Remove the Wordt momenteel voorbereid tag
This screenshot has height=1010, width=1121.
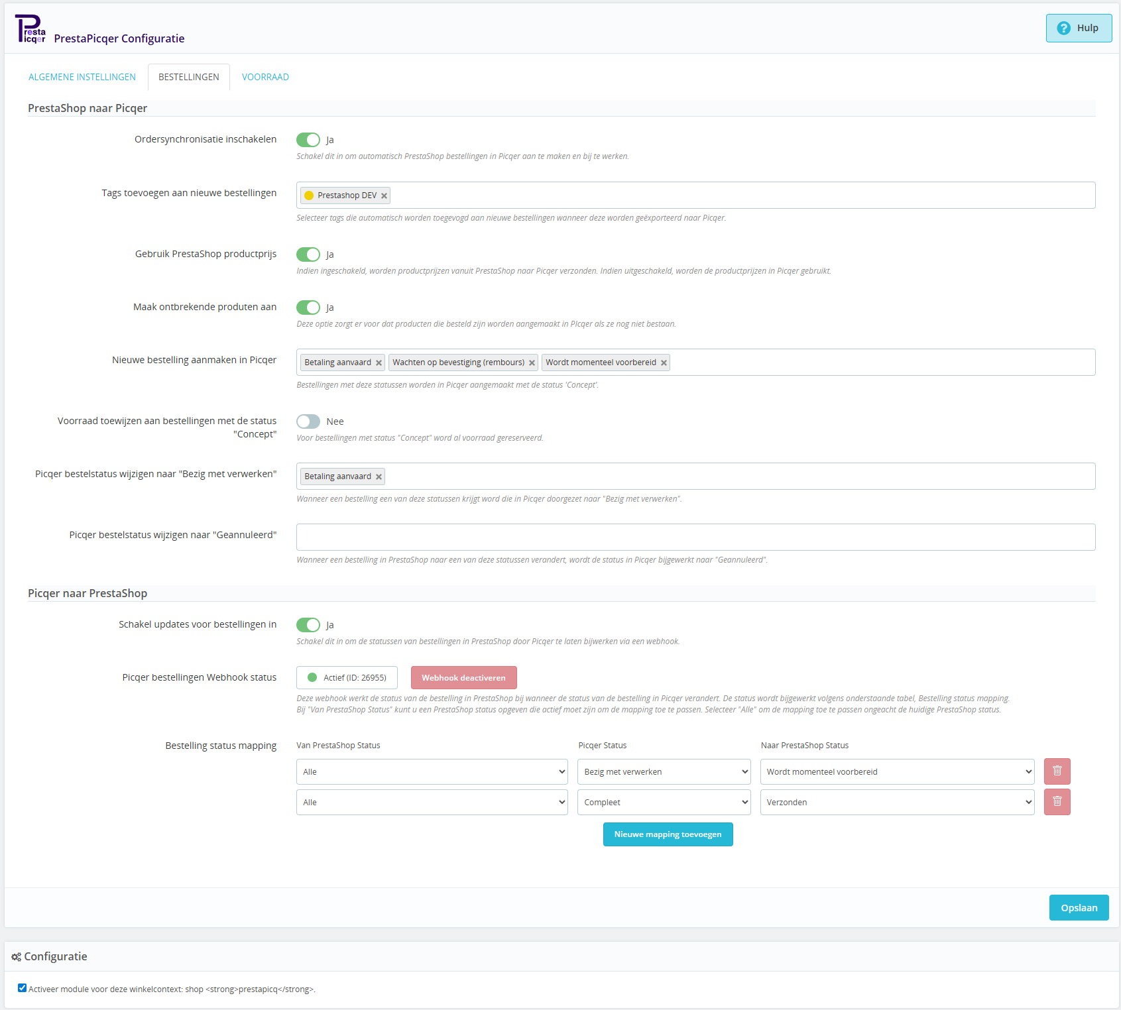click(x=664, y=363)
